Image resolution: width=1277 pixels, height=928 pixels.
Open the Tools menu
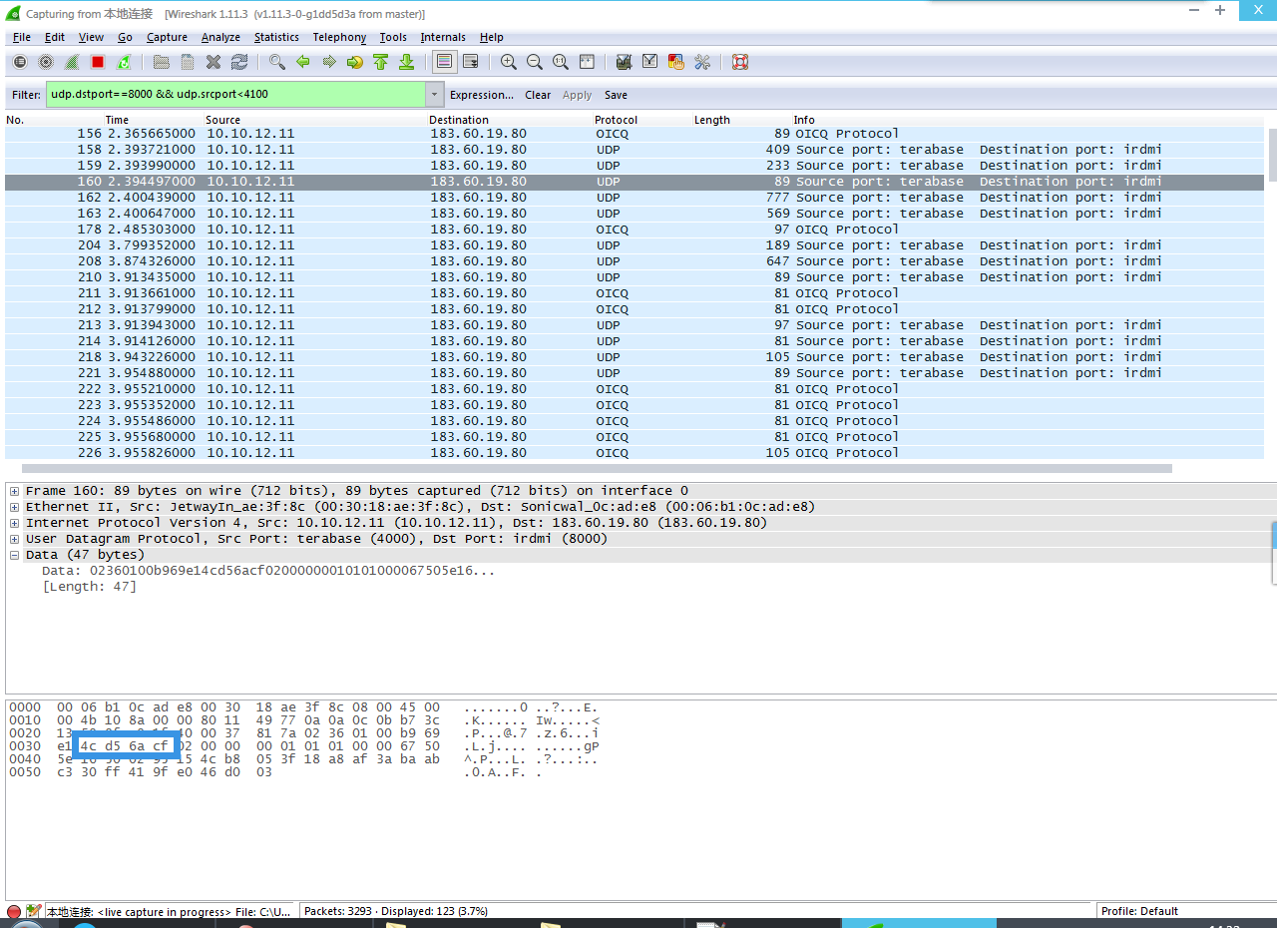pos(393,37)
